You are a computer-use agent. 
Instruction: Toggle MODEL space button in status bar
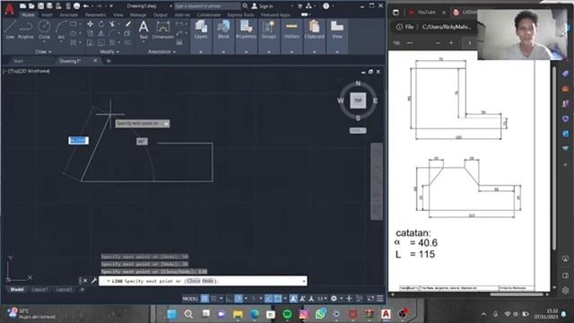click(x=190, y=299)
